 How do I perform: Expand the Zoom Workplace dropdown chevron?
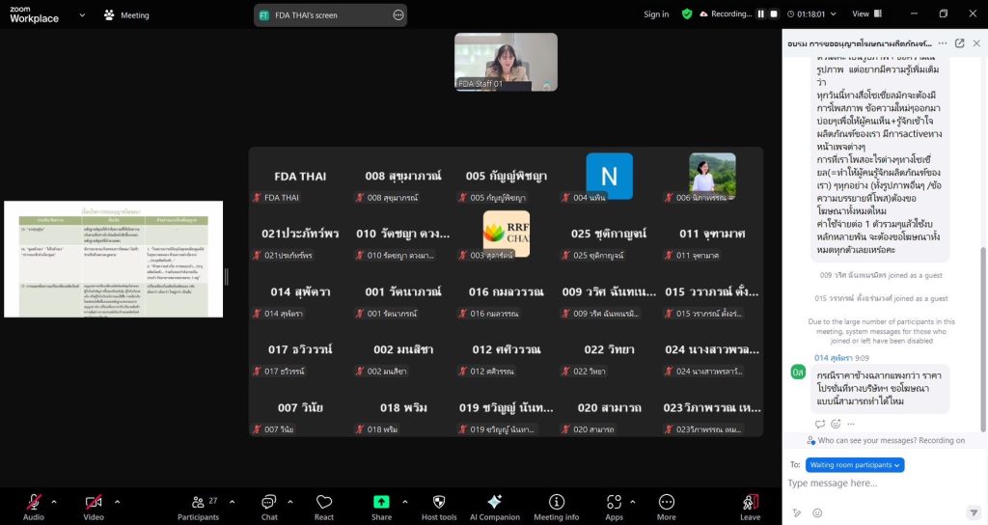(82, 15)
